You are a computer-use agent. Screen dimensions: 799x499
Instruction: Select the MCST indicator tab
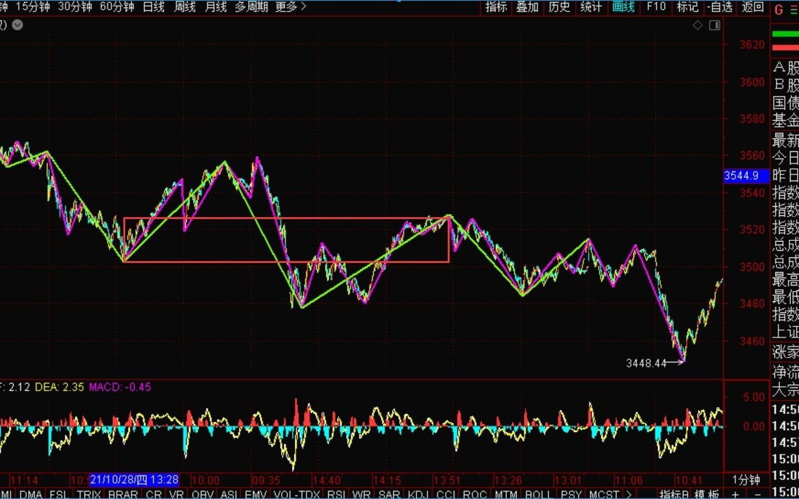[x=604, y=494]
